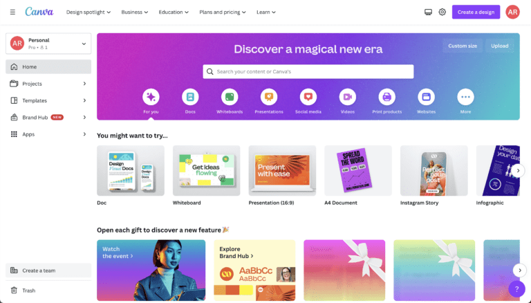531x303 pixels.
Task: Choose the Presentations category icon
Action: point(269,97)
